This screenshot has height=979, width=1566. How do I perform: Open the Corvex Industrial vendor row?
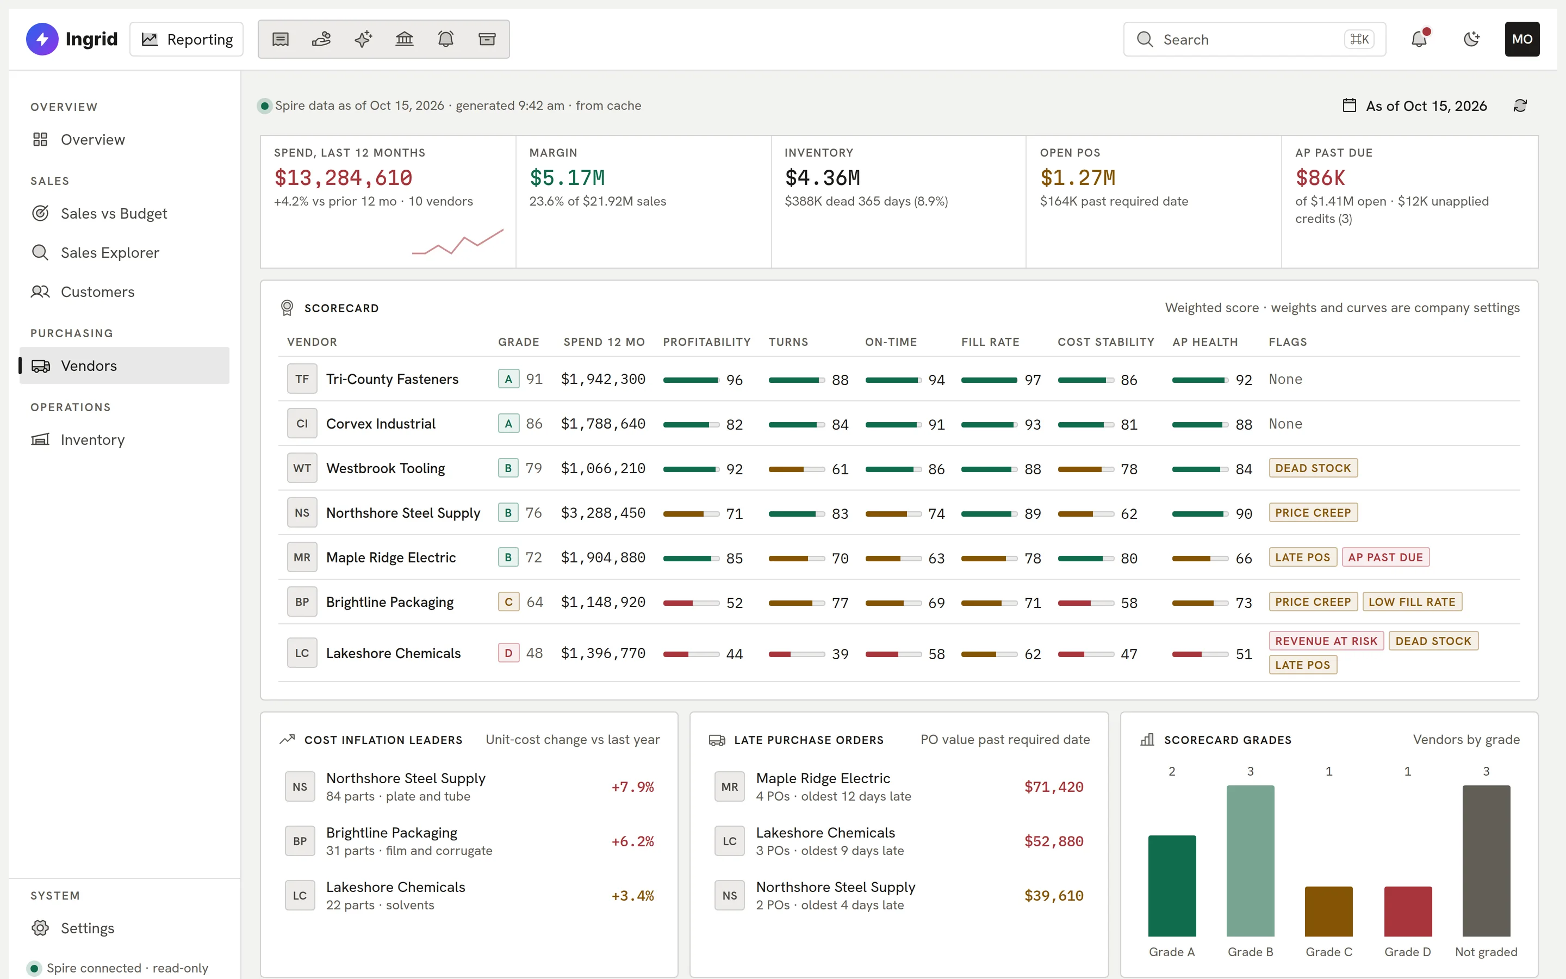point(899,424)
